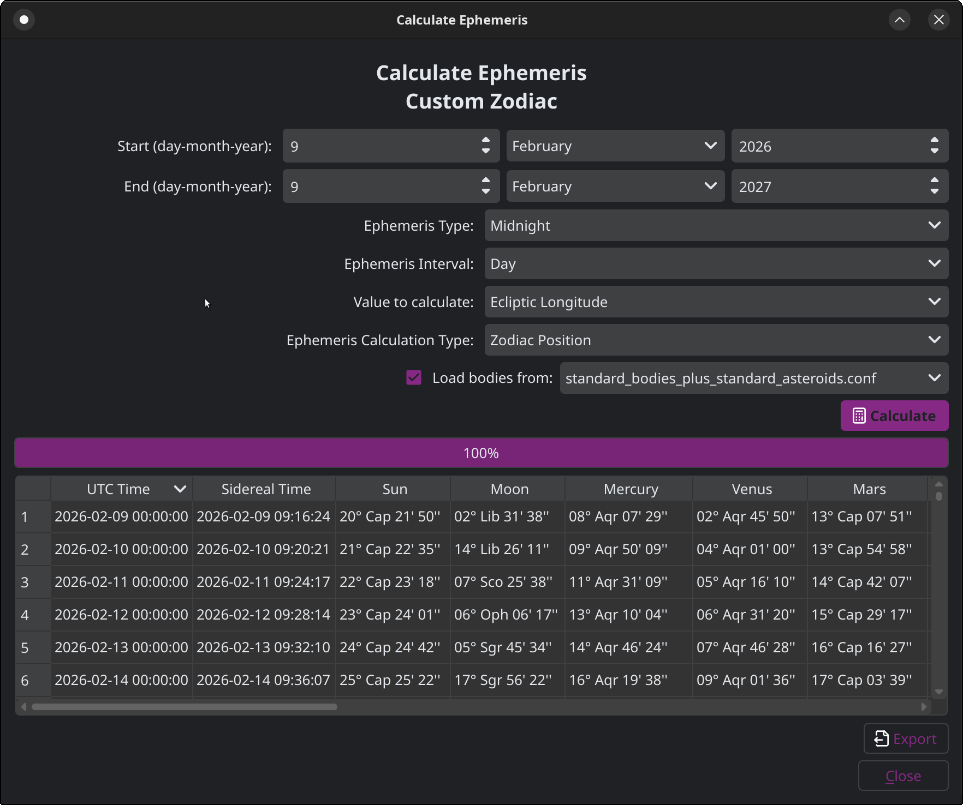Increment the start year 2026 spinner
The image size is (963, 805).
coord(934,141)
